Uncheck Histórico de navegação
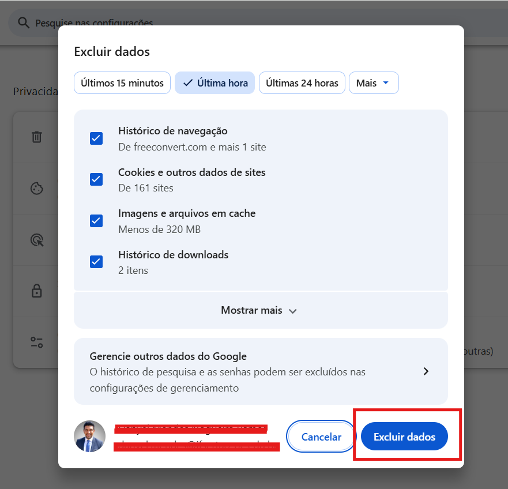The image size is (508, 489). (x=96, y=138)
